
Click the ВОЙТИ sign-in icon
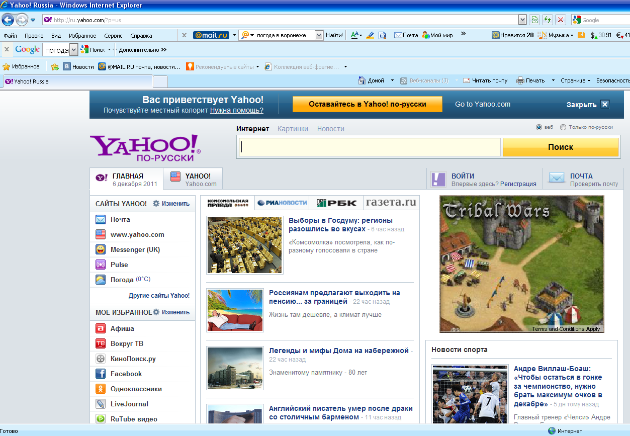click(438, 179)
